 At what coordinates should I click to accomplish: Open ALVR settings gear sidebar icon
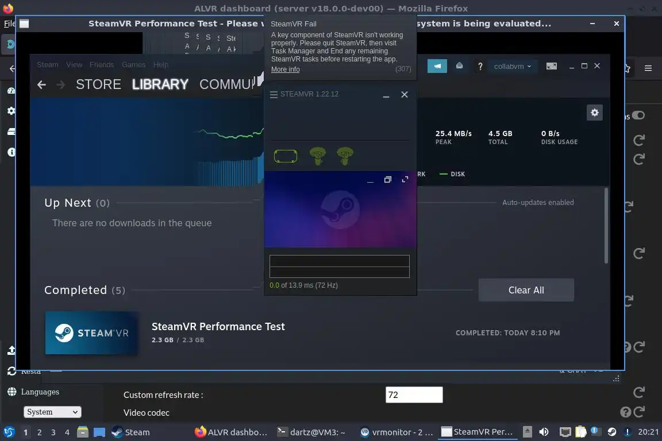11,111
